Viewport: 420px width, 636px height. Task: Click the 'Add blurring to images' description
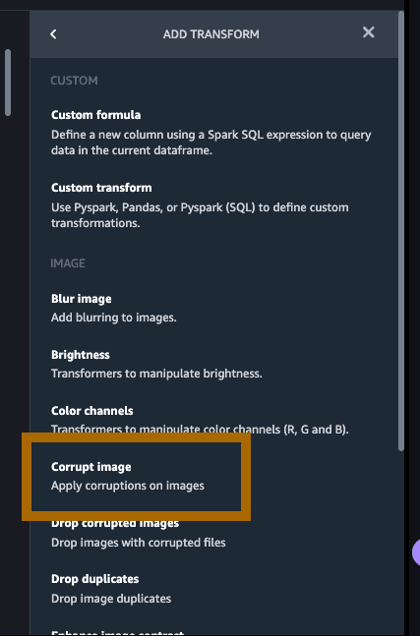[x=114, y=318]
